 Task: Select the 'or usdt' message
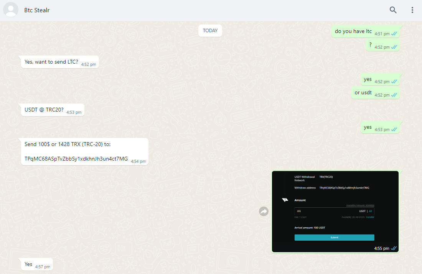click(375, 93)
